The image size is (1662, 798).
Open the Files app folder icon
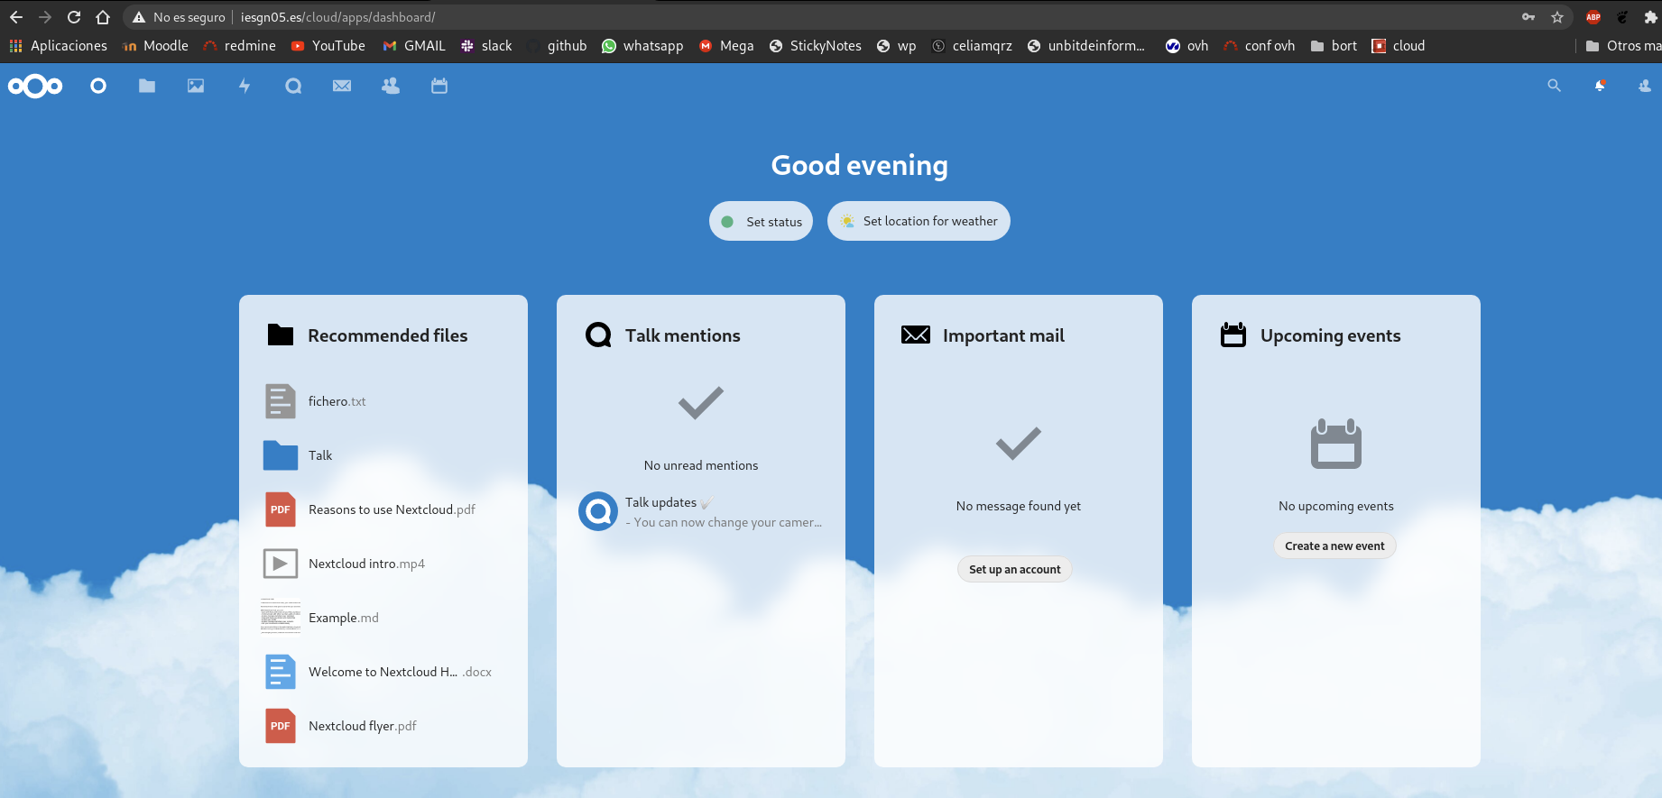click(147, 86)
